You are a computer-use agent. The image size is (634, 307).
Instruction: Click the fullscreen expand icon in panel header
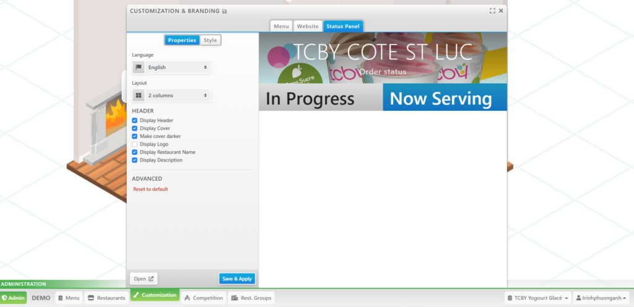(492, 11)
